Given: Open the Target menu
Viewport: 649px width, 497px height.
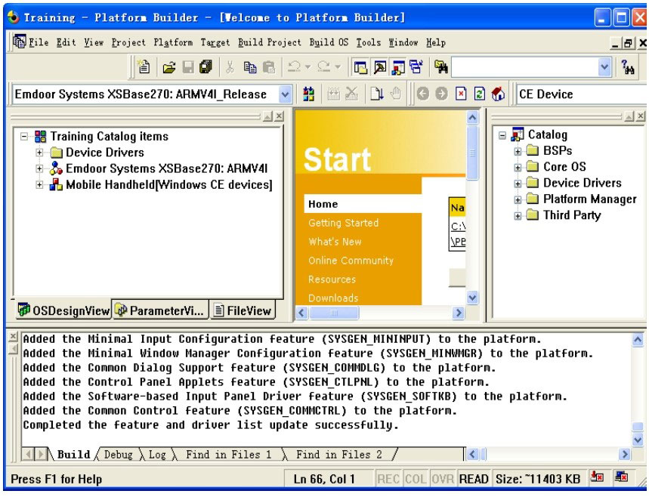Looking at the screenshot, I should [215, 42].
